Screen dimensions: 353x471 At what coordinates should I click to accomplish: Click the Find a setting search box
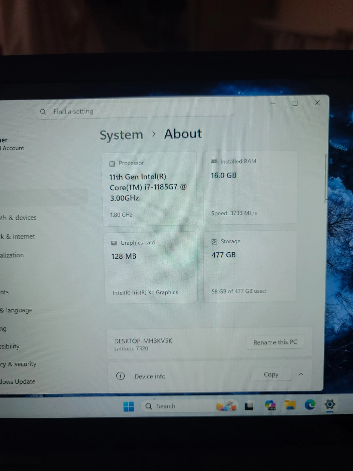(x=135, y=111)
